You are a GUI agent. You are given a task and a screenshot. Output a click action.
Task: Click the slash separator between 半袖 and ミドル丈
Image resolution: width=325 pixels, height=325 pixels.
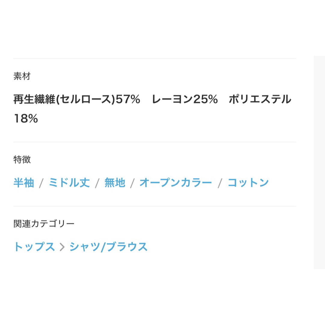41,183
